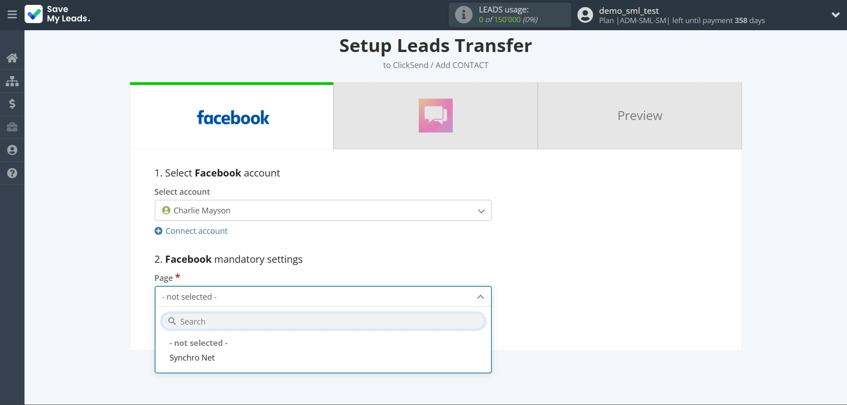Open the help question mark icon

pos(12,173)
